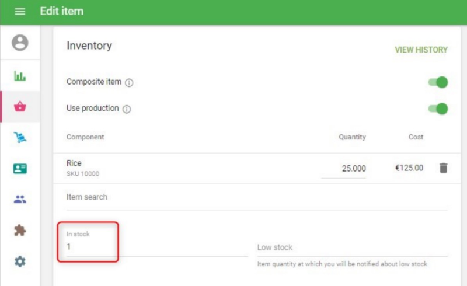Turn off the Use production switch
This screenshot has height=286, width=467.
438,109
